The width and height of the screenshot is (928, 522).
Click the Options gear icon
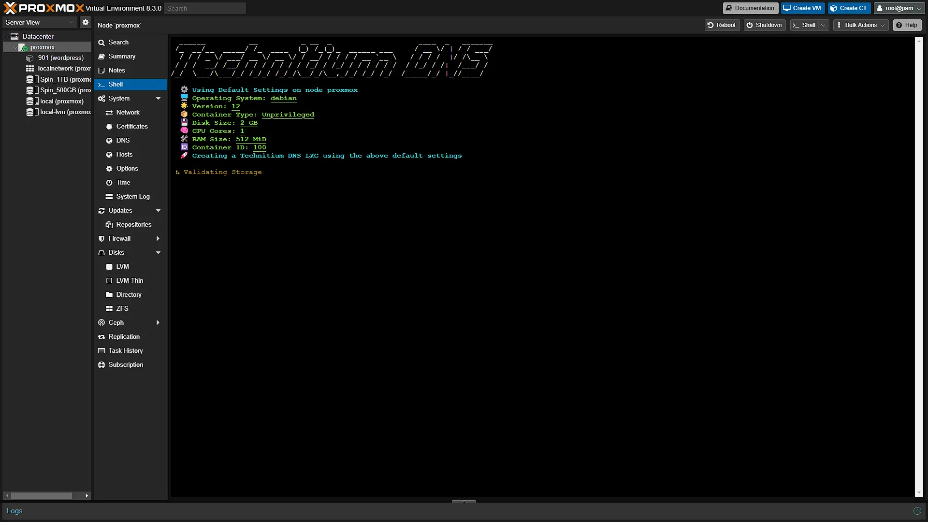point(109,169)
